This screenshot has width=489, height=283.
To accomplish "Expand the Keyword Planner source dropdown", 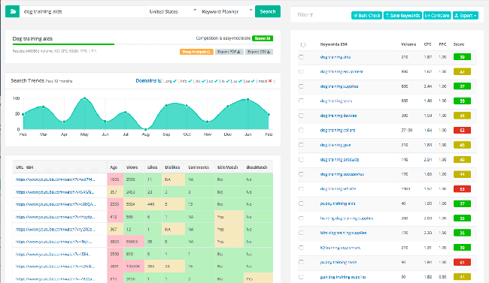I will click(226, 11).
